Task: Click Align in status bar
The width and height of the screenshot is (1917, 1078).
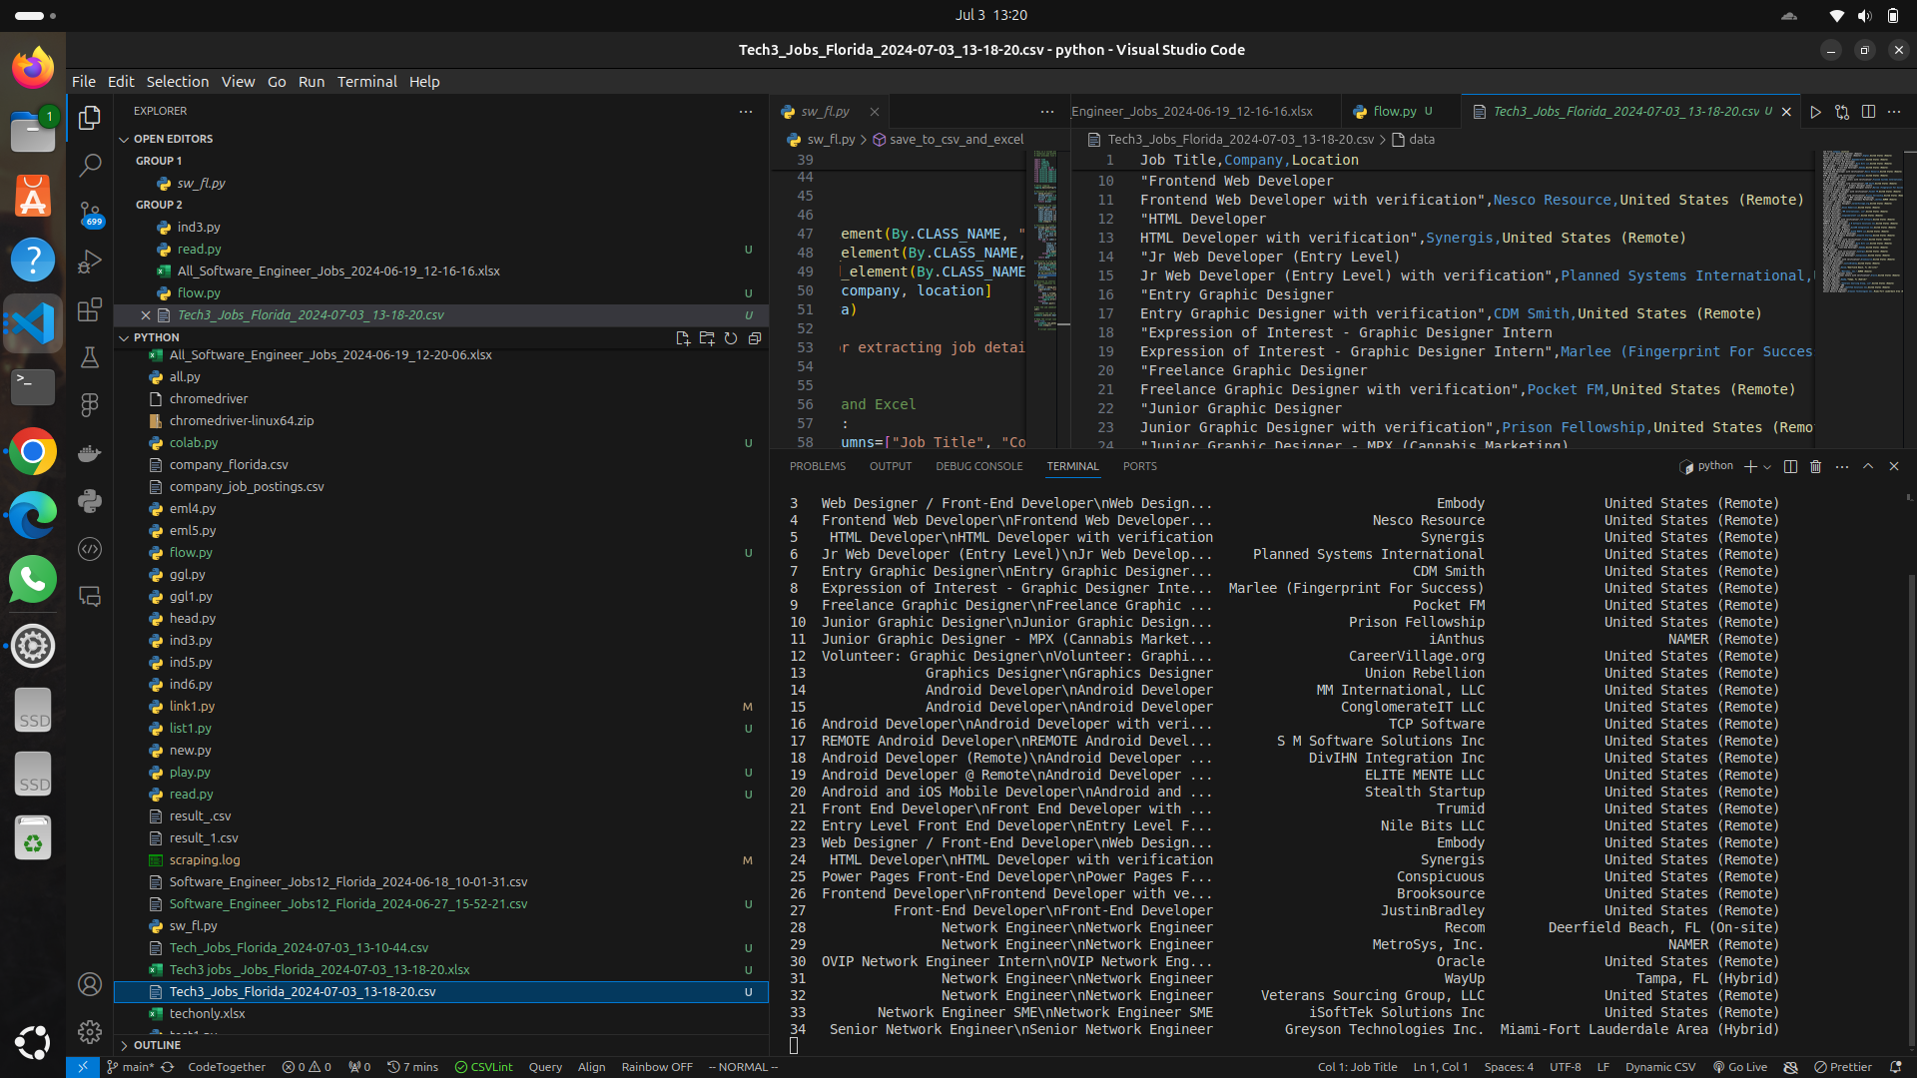Action: click(x=592, y=1067)
